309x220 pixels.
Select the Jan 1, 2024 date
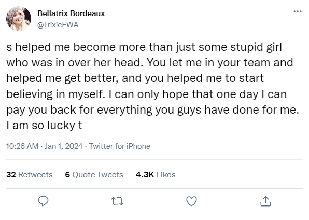click(x=63, y=146)
